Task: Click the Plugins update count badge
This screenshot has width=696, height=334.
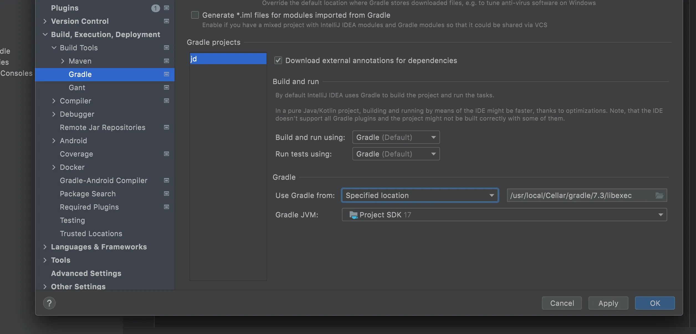Action: (x=155, y=8)
